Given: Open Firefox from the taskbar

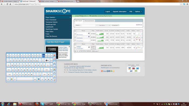Looking at the screenshot, I should click(x=37, y=104).
